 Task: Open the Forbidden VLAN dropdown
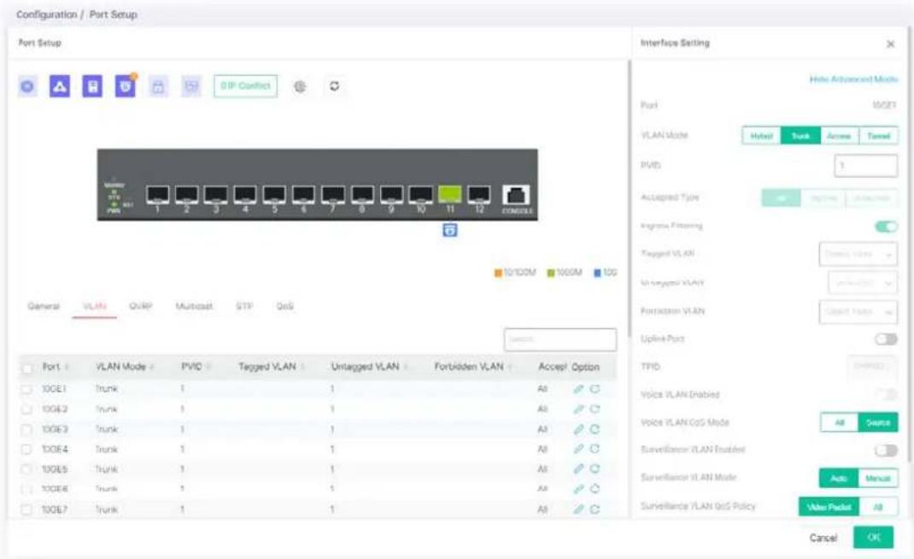(858, 312)
